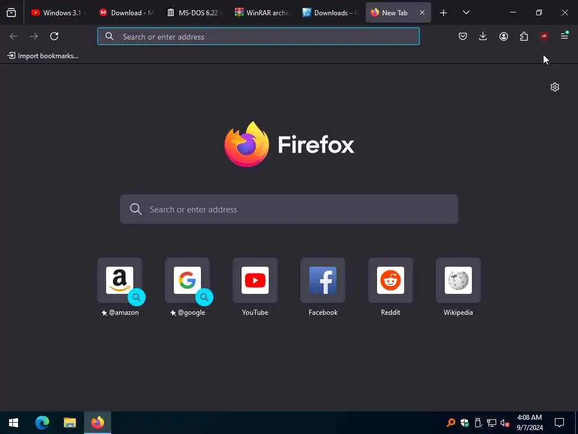Switch to the Windows 3.1 YouTube tab
This screenshot has width=578, height=434.
pos(58,12)
